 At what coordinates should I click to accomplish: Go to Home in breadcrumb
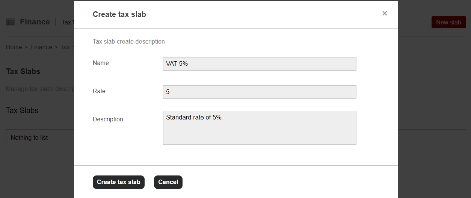pyautogui.click(x=14, y=47)
